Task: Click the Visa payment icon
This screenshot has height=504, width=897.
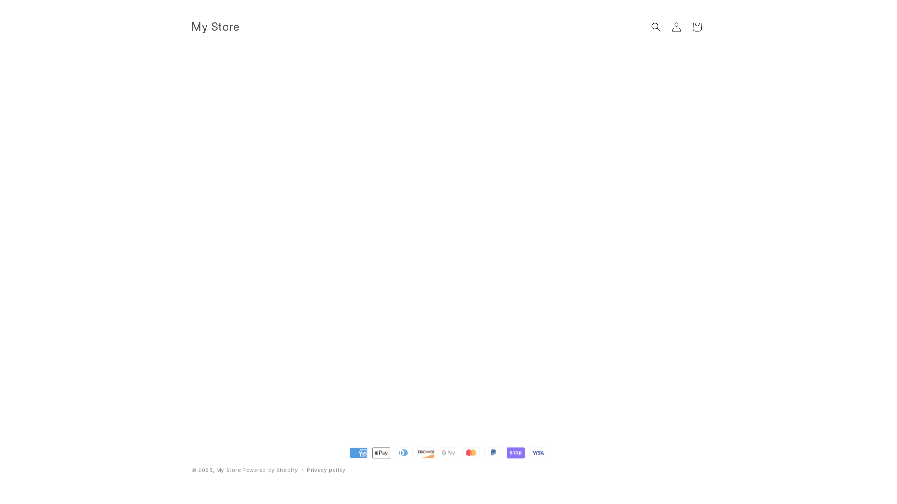Action: pyautogui.click(x=538, y=453)
